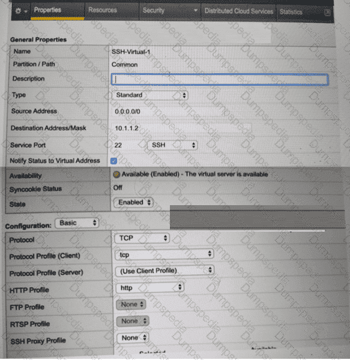The width and height of the screenshot is (350, 360).
Task: Click into the Description input field
Action: pyautogui.click(x=220, y=80)
